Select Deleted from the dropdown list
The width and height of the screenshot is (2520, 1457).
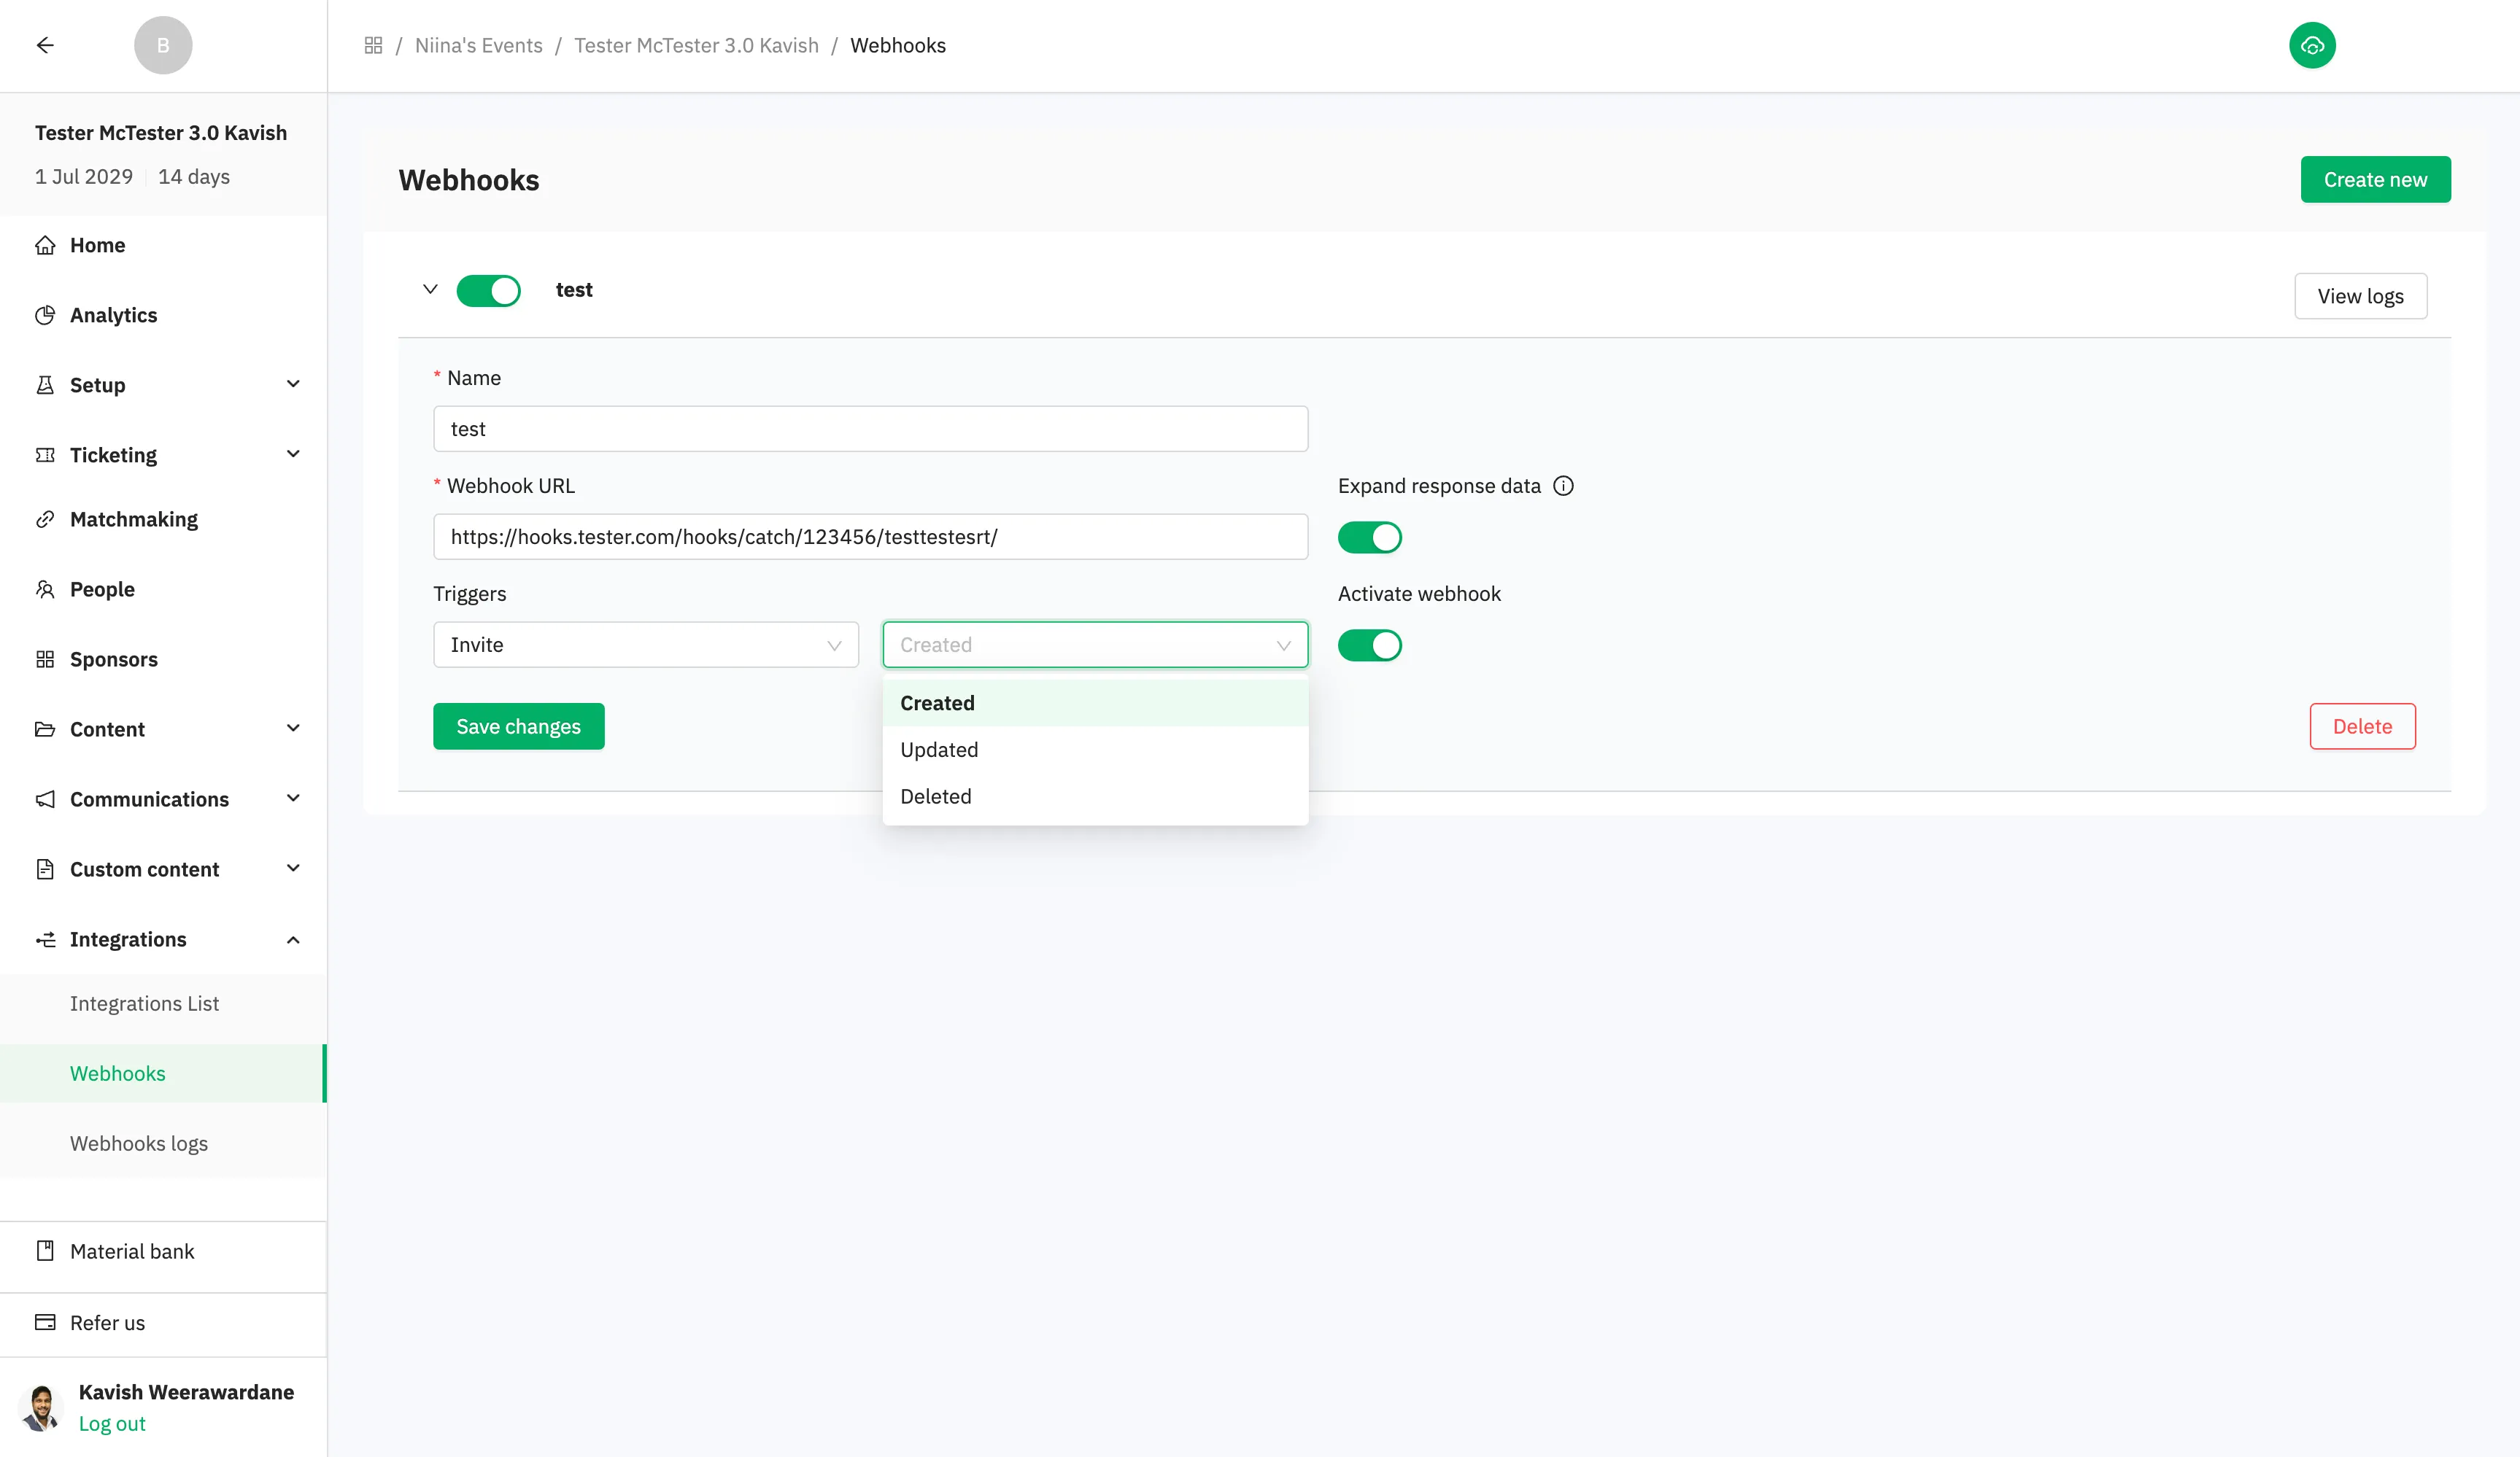click(x=1095, y=796)
